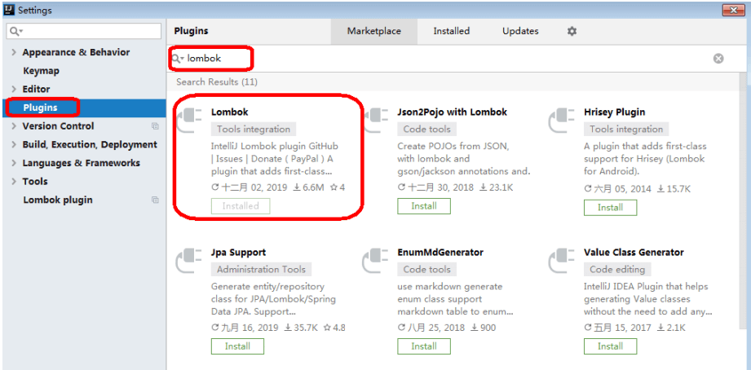This screenshot has height=370, width=751.
Task: Click the Search Results (11) label
Action: click(216, 81)
